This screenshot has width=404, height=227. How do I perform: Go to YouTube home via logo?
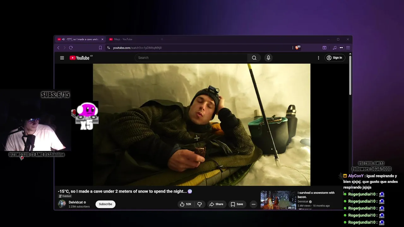pos(80,58)
